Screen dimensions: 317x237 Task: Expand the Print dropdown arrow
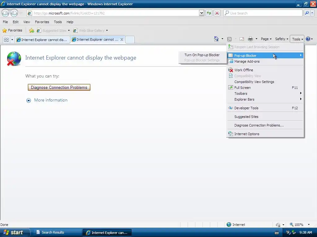coord(256,39)
